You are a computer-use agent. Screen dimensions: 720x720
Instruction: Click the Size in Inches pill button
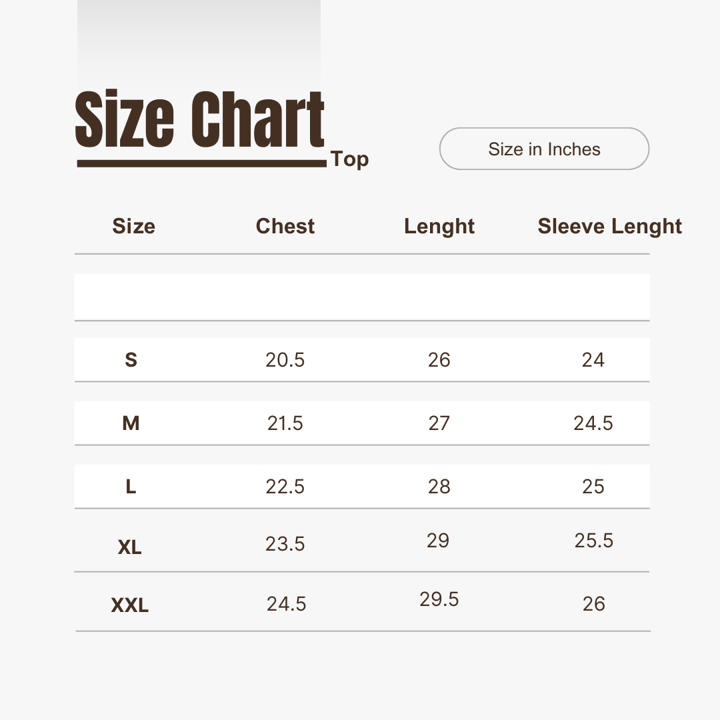tap(544, 149)
